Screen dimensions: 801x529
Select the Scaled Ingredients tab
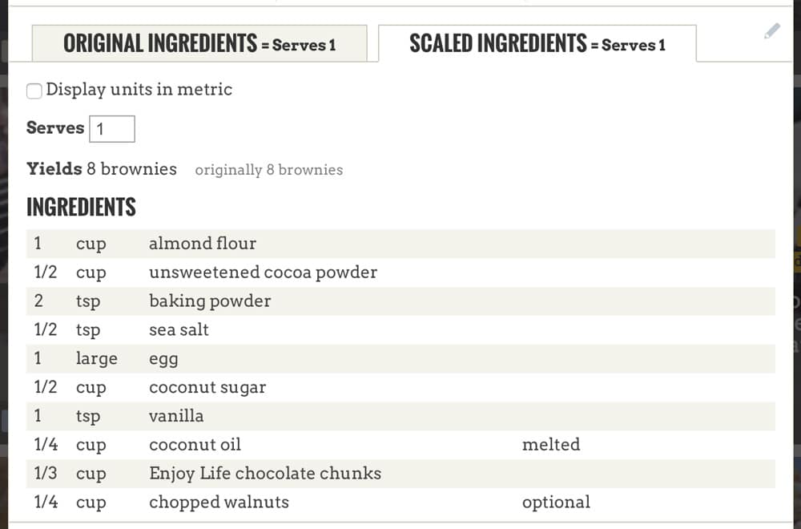pos(537,43)
